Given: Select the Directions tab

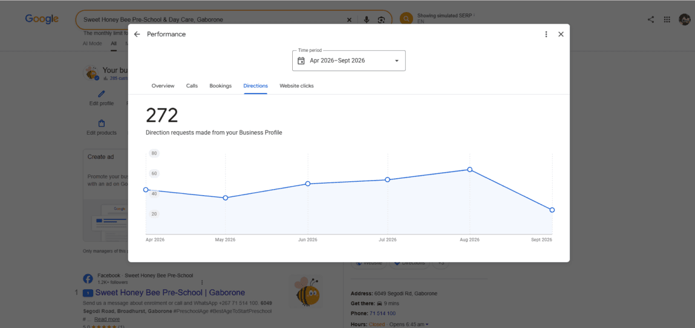Looking at the screenshot, I should point(255,86).
